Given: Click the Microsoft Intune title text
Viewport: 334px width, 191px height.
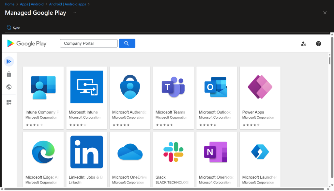Looking at the screenshot, I should pyautogui.click(x=83, y=112).
